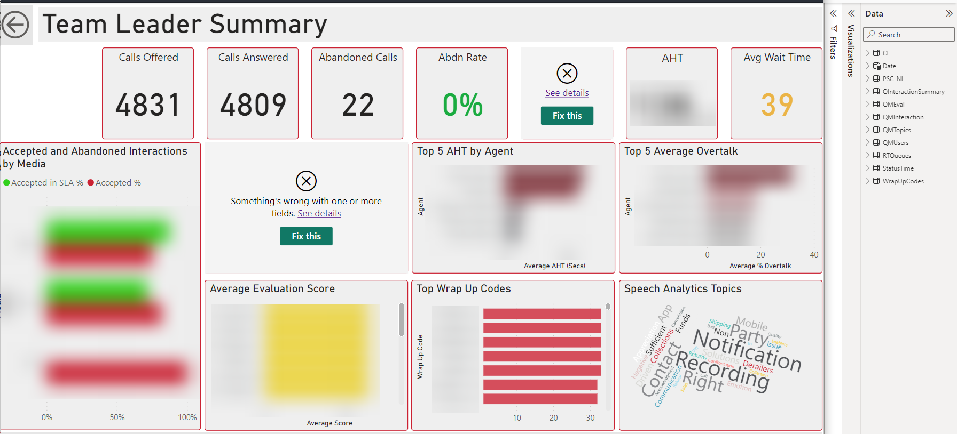Viewport: 957px width, 434px height.
Task: Click the error icon in the broken visual
Action: (x=306, y=181)
